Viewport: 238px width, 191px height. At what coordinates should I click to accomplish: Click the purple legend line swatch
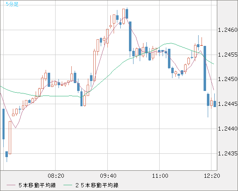tap(11, 185)
